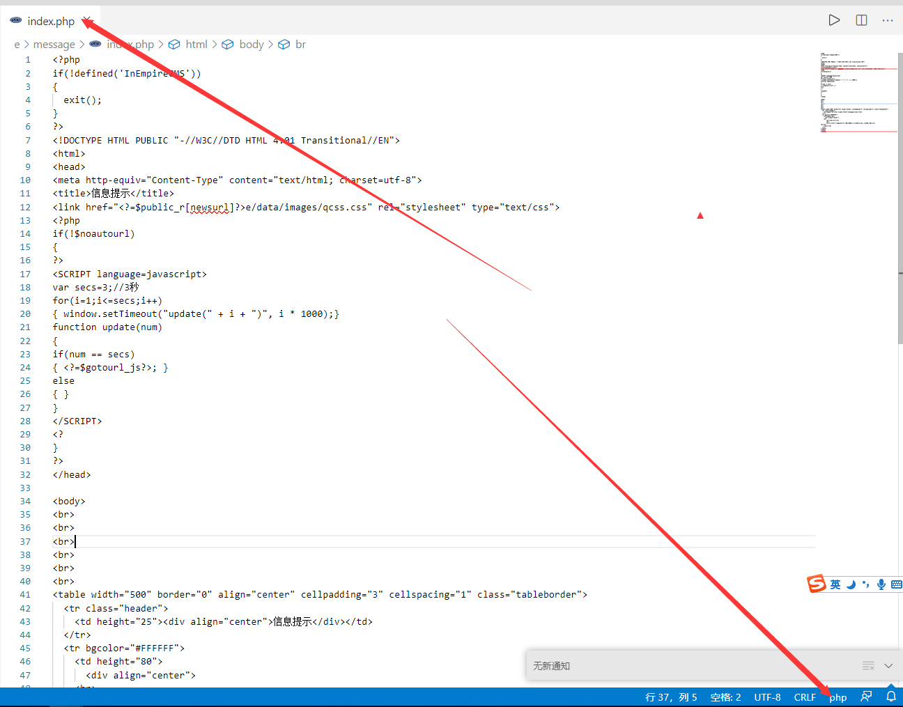Open the on-screen virtual keyboard icon
The image size is (903, 707).
(x=896, y=584)
